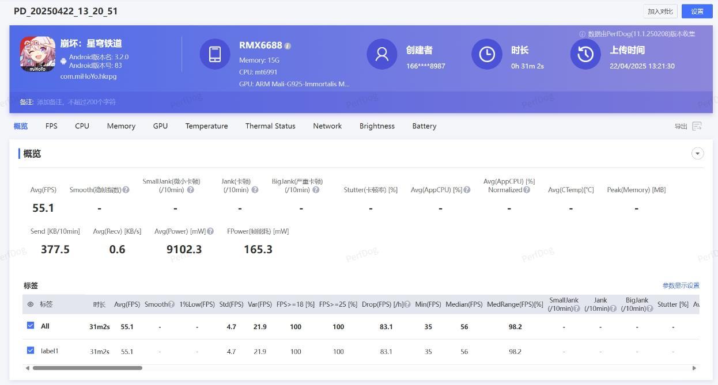Click the Stutter(卡顿率) [%] overview label
Screen dimensions: 718x385
(x=371, y=190)
